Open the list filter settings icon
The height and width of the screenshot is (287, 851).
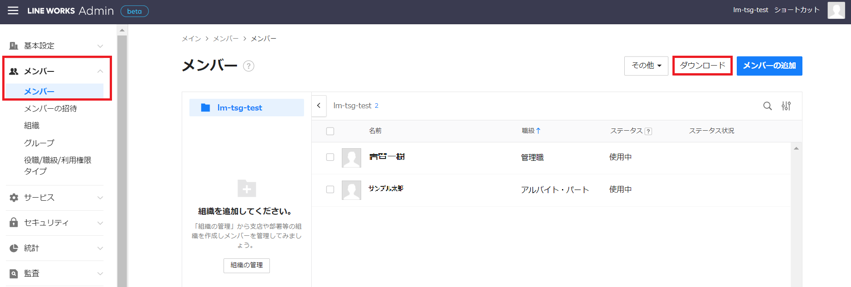786,106
